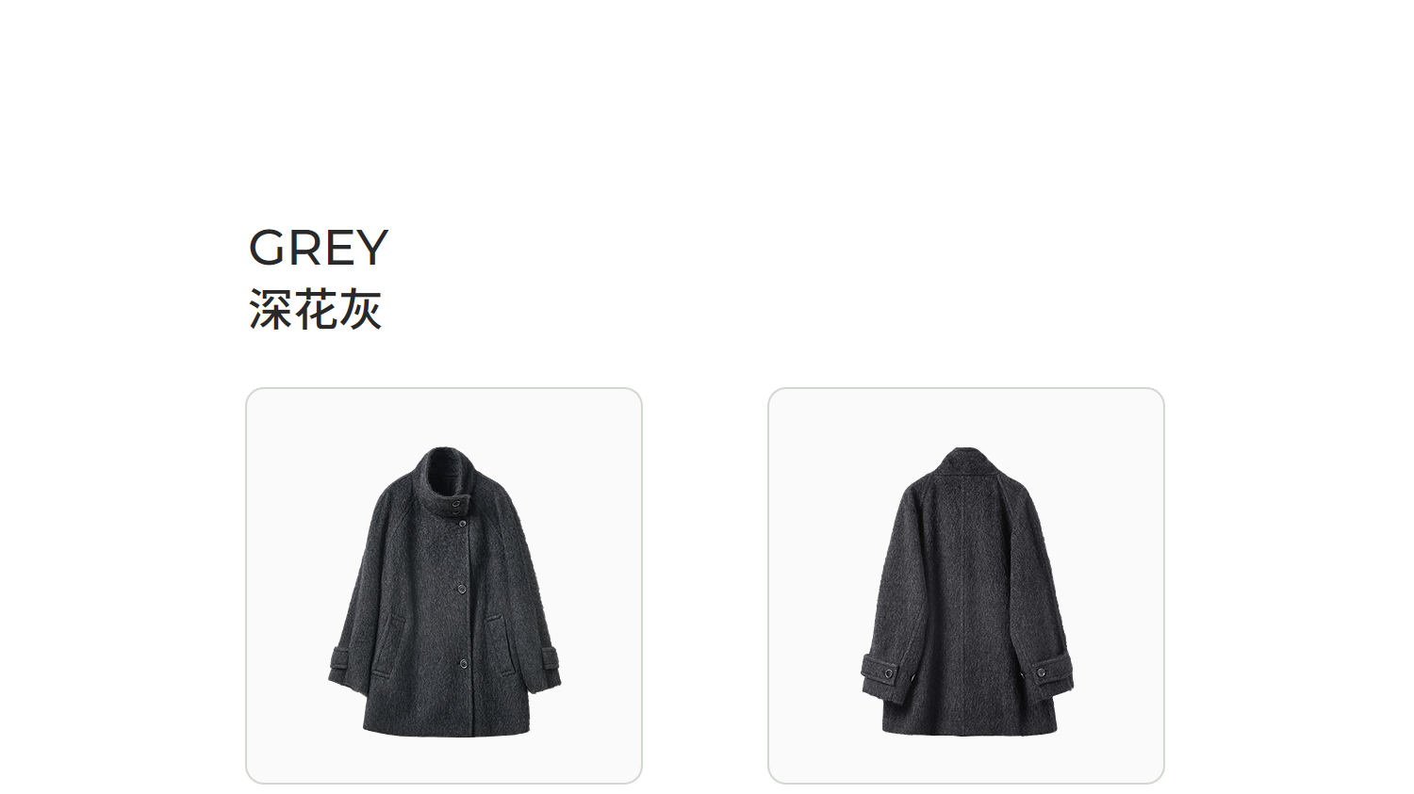
Task: Click the lowest button on front coat
Action: point(464,664)
